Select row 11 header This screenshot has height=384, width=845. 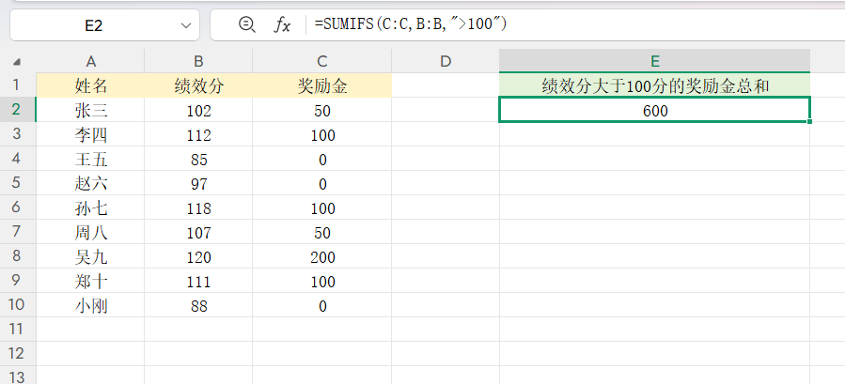[18, 329]
